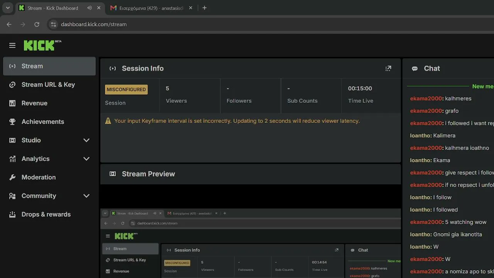Reload the dashboard page

pyautogui.click(x=37, y=24)
